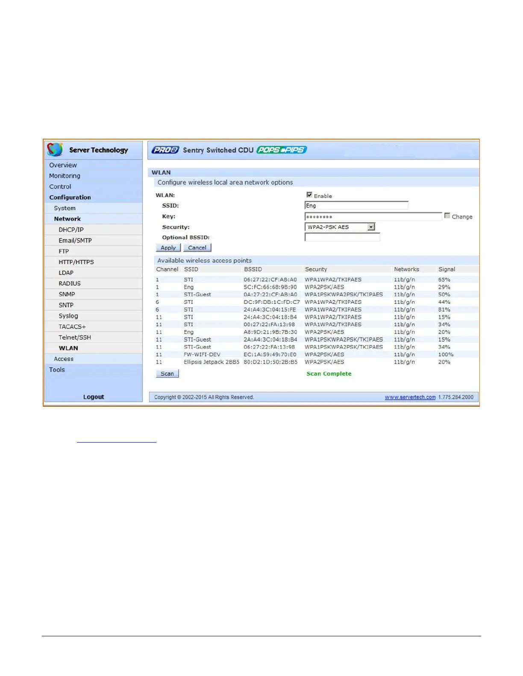This screenshot has height=676, width=523.
Task: Click the Apply button
Action: click(168, 248)
